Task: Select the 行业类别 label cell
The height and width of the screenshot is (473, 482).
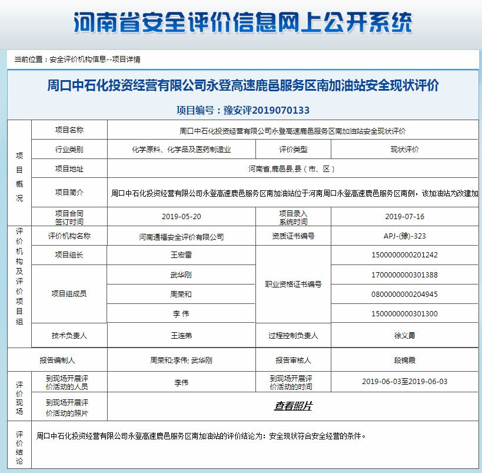Action: pyautogui.click(x=69, y=149)
